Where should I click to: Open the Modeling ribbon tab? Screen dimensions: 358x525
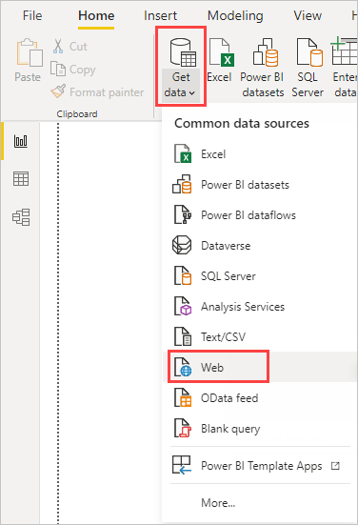click(235, 16)
